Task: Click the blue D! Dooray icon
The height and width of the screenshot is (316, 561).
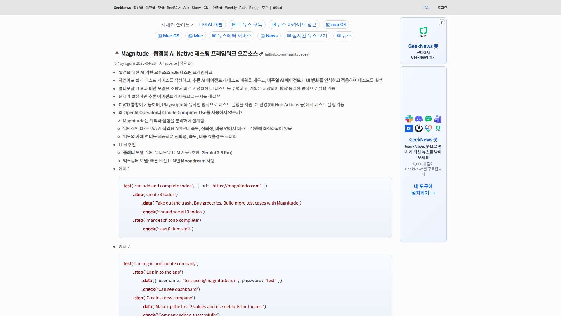Action: 409,128
